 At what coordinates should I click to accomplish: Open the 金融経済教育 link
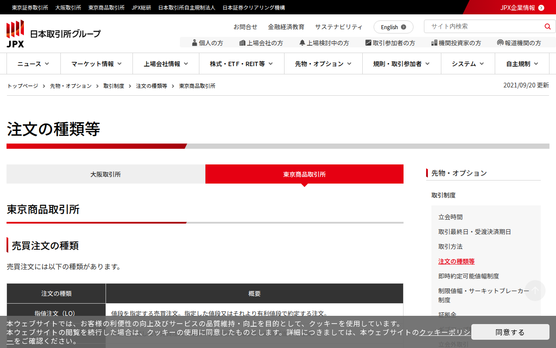tap(286, 27)
